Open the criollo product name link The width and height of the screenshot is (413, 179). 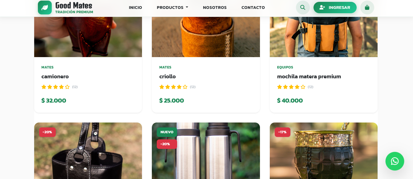167,76
